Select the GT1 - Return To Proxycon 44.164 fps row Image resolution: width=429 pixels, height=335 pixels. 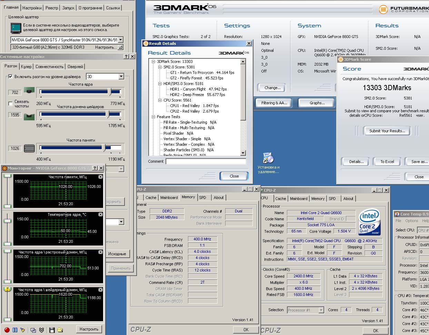tap(202, 73)
